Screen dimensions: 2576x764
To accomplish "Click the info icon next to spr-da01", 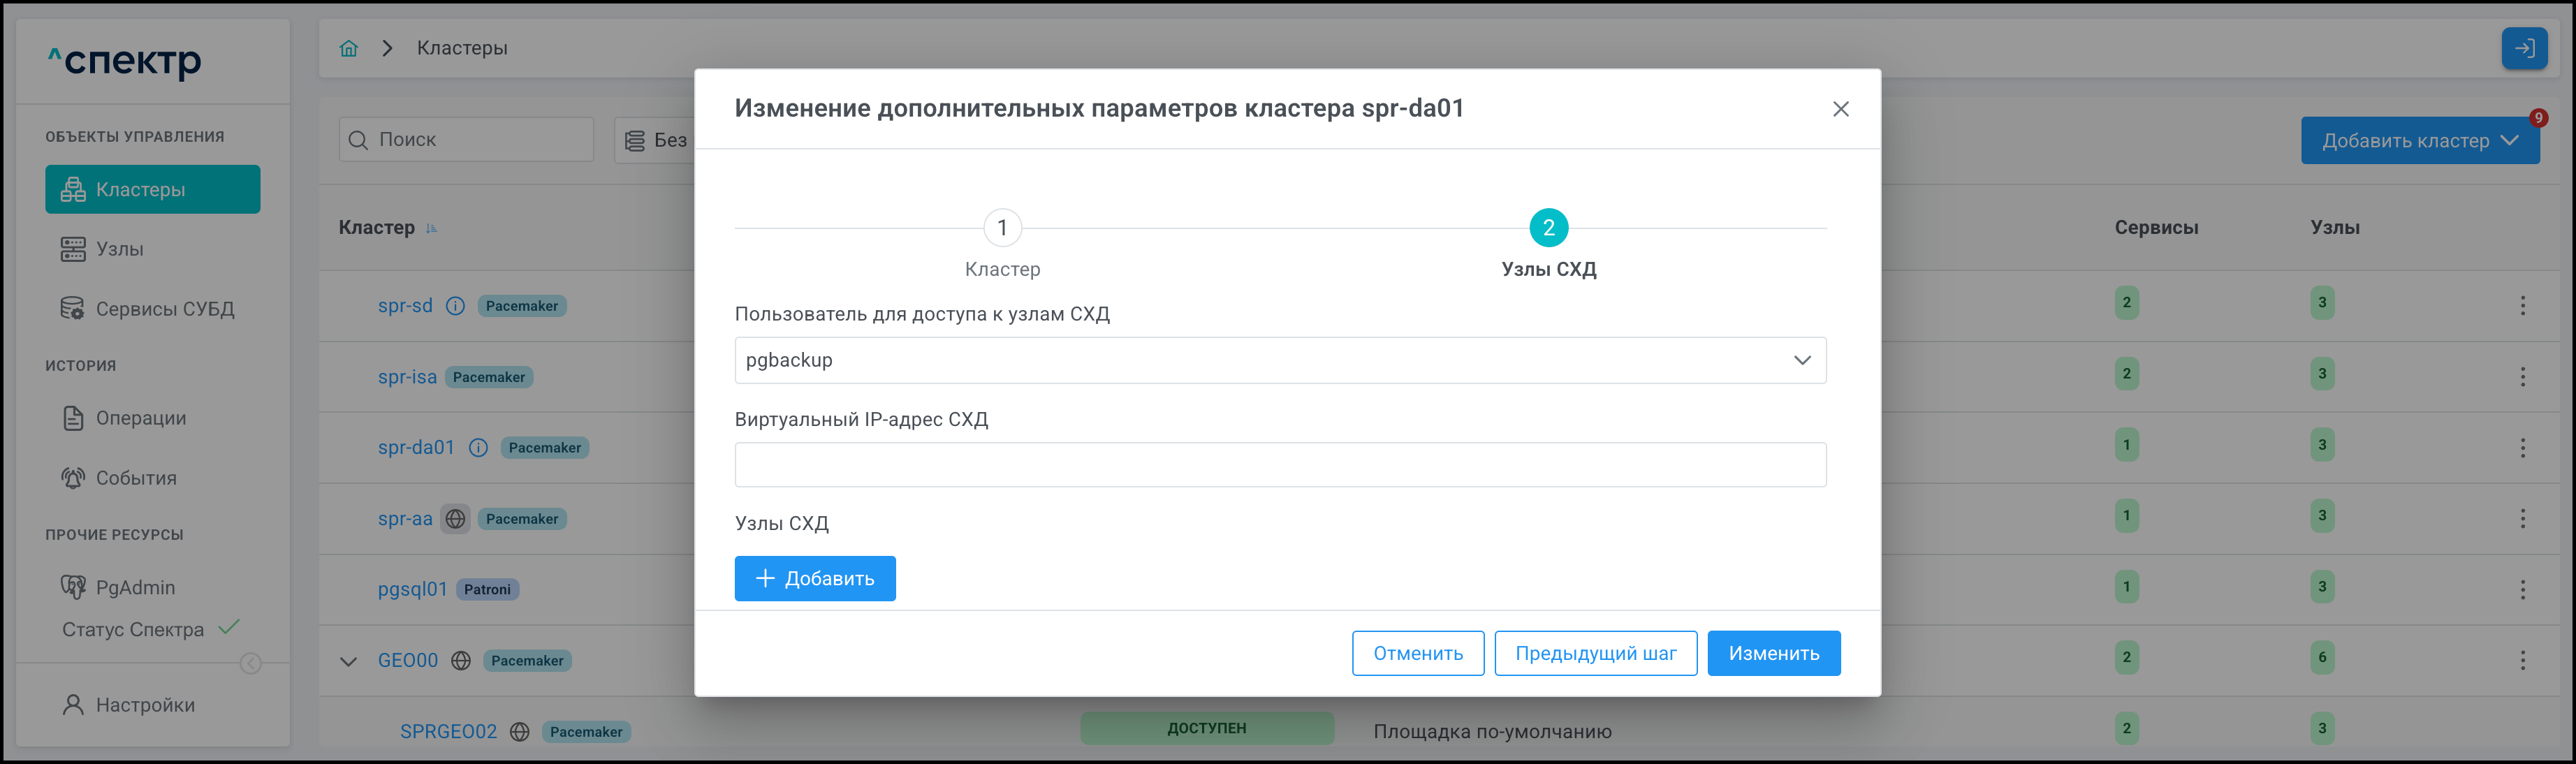I will coord(478,448).
